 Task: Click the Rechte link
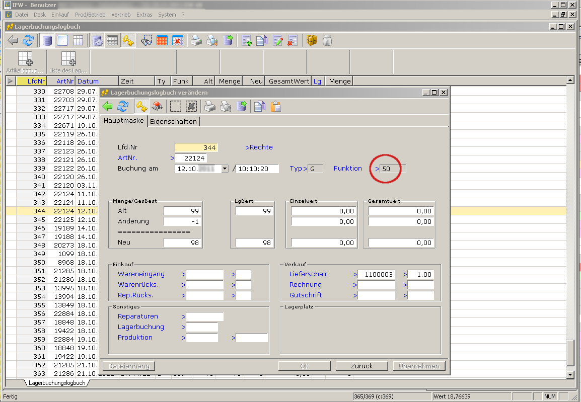click(259, 147)
